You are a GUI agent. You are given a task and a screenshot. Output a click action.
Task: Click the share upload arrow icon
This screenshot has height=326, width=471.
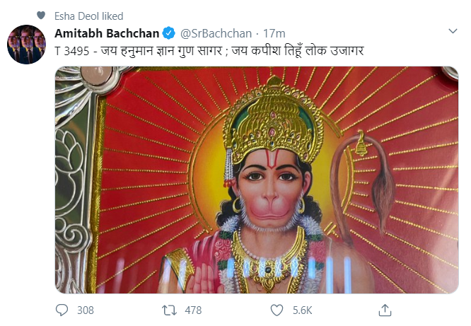click(385, 310)
